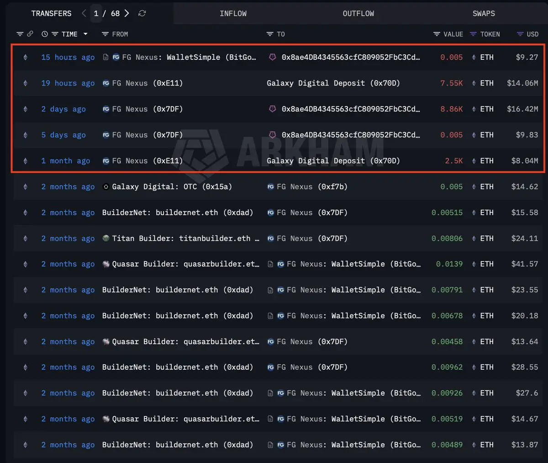Open Galaxy Digital Deposit in the 7.55K row

[x=333, y=83]
